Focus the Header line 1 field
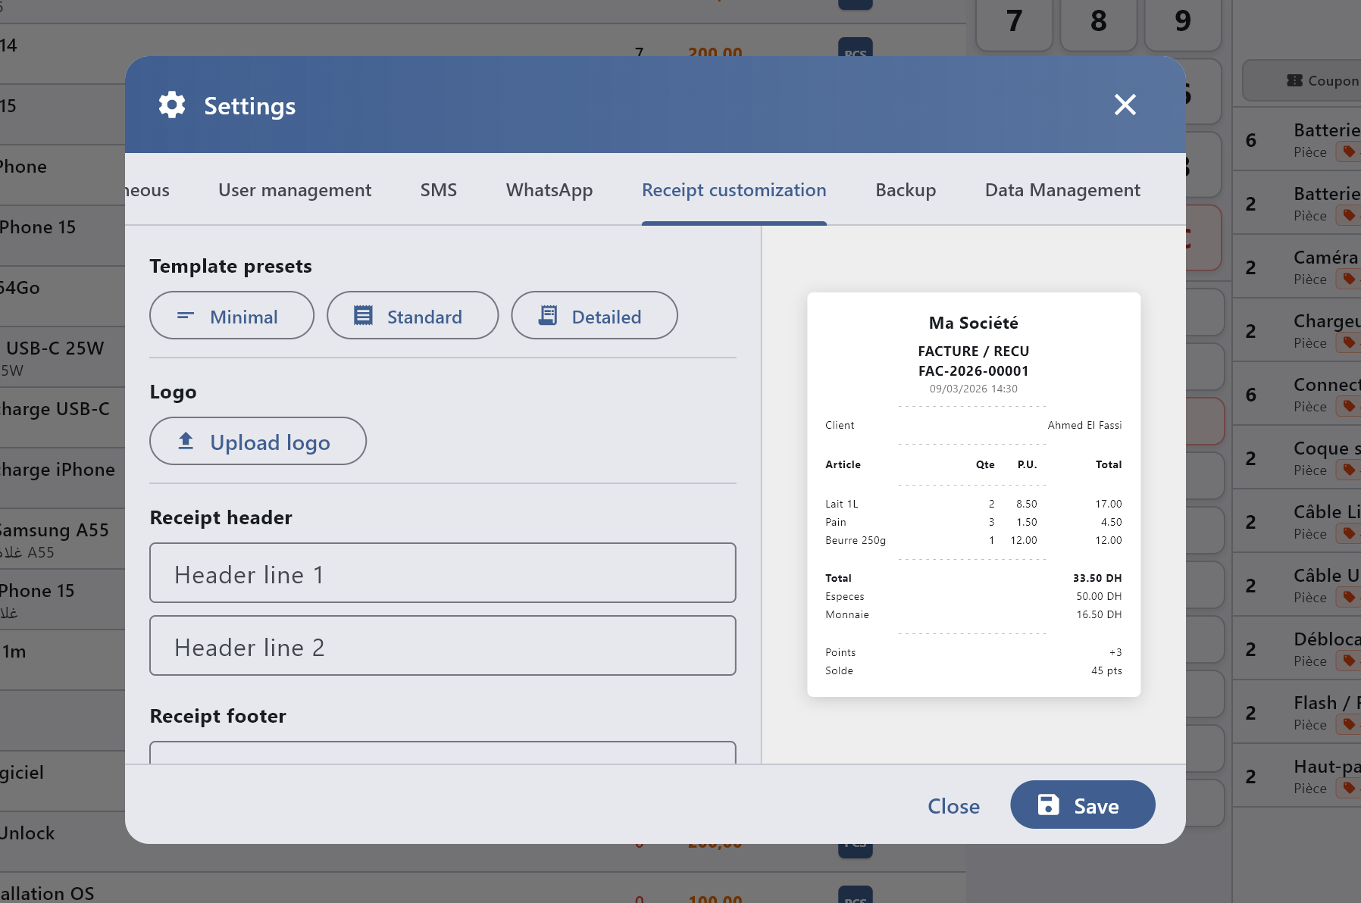Screen dimensions: 1361x903 [x=443, y=573]
